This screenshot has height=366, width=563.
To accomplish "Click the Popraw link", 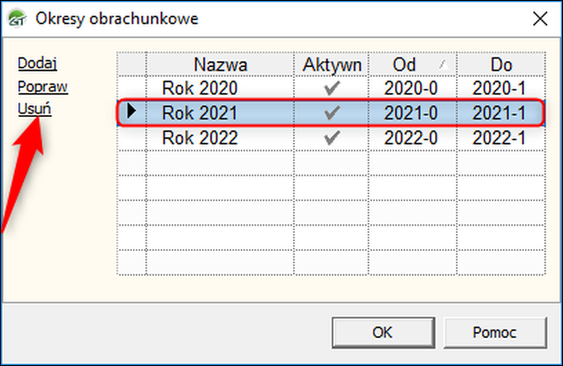I will 43,87.
